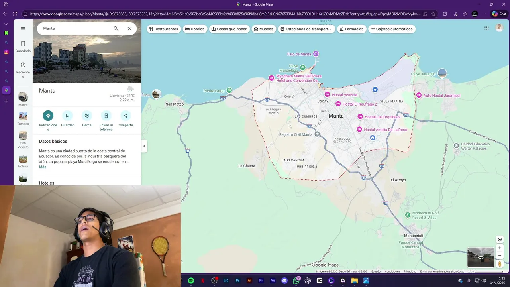Open the Street View thumbnail preview

(x=481, y=258)
